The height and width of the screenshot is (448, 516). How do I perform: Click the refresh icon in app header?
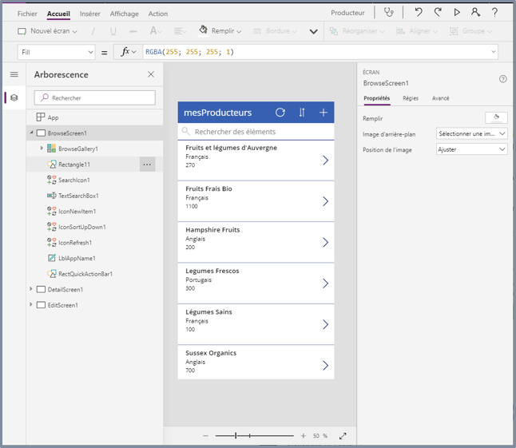(280, 113)
